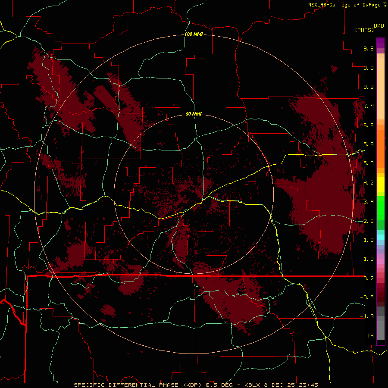Click the DKD label above the color scale
388x388 pixels.
[379, 26]
